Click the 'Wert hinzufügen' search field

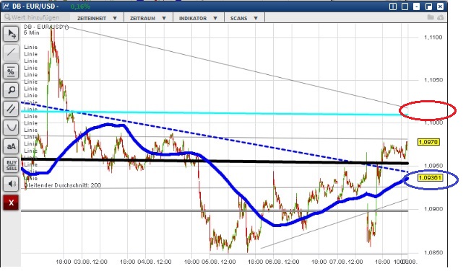[36, 17]
